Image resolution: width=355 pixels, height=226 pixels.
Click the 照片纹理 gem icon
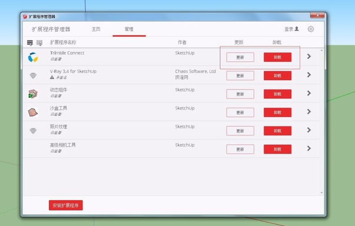(x=33, y=131)
